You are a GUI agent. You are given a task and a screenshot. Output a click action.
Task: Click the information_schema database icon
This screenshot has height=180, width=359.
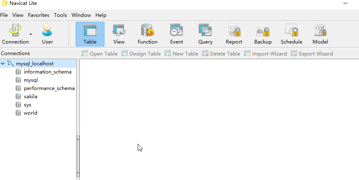coord(19,72)
